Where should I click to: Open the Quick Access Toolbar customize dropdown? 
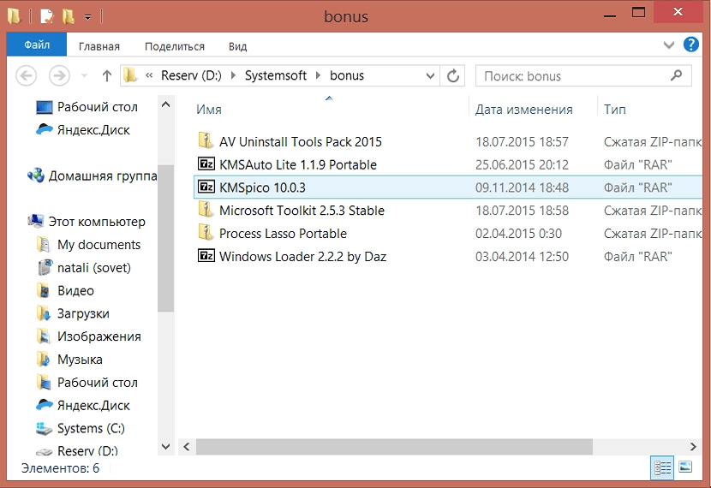[87, 17]
